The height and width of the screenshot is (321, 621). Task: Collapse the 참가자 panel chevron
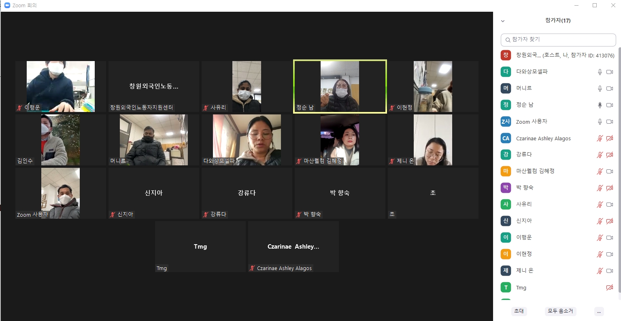click(503, 21)
